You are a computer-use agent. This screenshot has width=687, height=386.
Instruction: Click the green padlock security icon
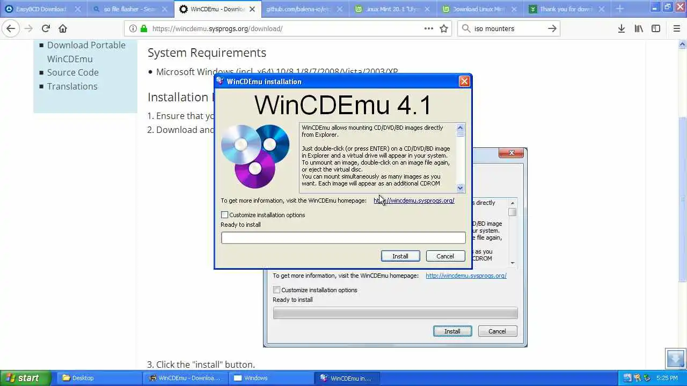143,28
